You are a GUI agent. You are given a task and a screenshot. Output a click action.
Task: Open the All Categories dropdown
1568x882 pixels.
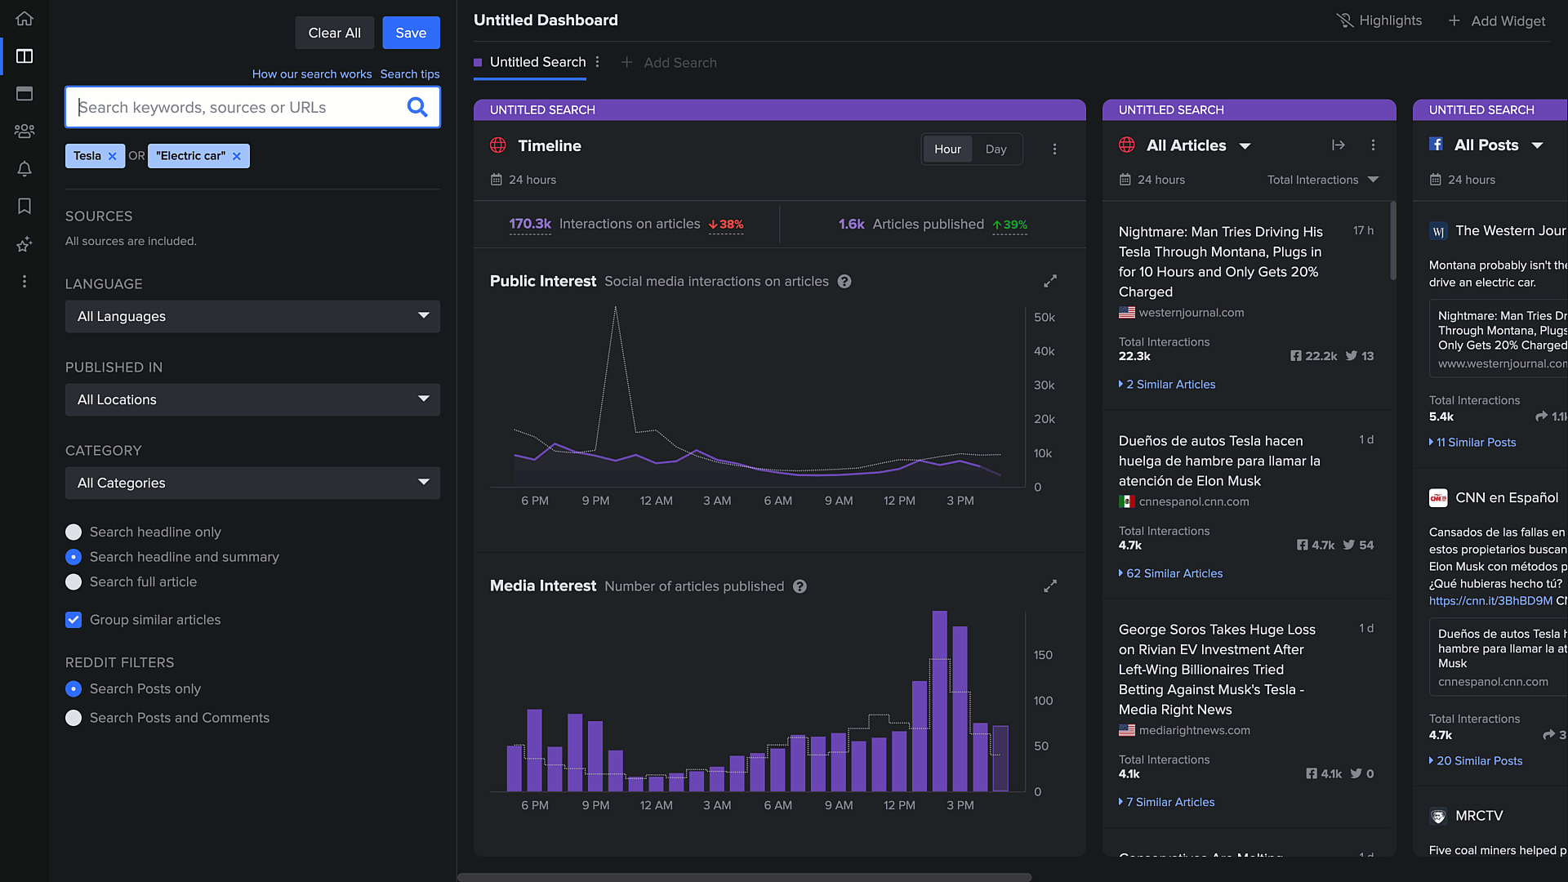coord(252,483)
